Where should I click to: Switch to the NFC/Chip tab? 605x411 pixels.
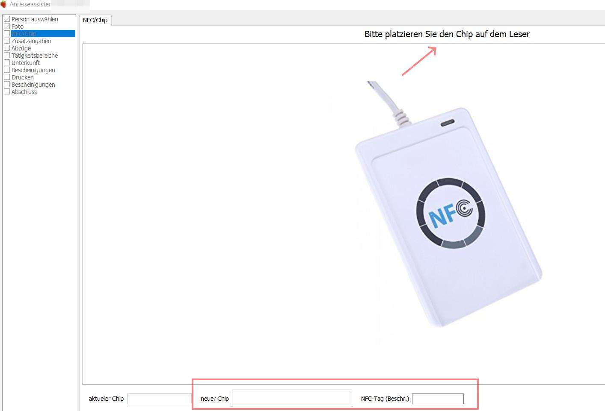[95, 20]
